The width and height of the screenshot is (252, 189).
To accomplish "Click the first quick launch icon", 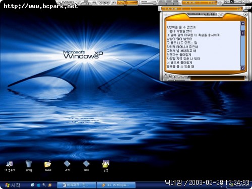I will pyautogui.click(x=33, y=185).
